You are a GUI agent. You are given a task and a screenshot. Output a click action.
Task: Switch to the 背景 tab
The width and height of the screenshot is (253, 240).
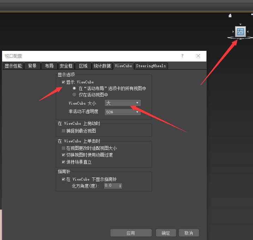32,66
